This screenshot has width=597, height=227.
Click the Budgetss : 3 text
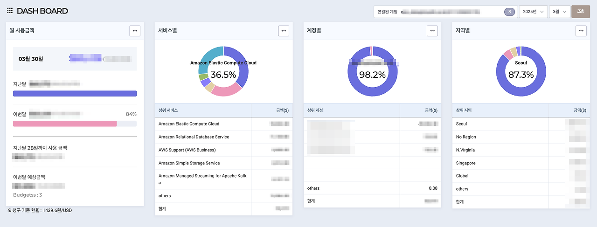tap(27, 195)
